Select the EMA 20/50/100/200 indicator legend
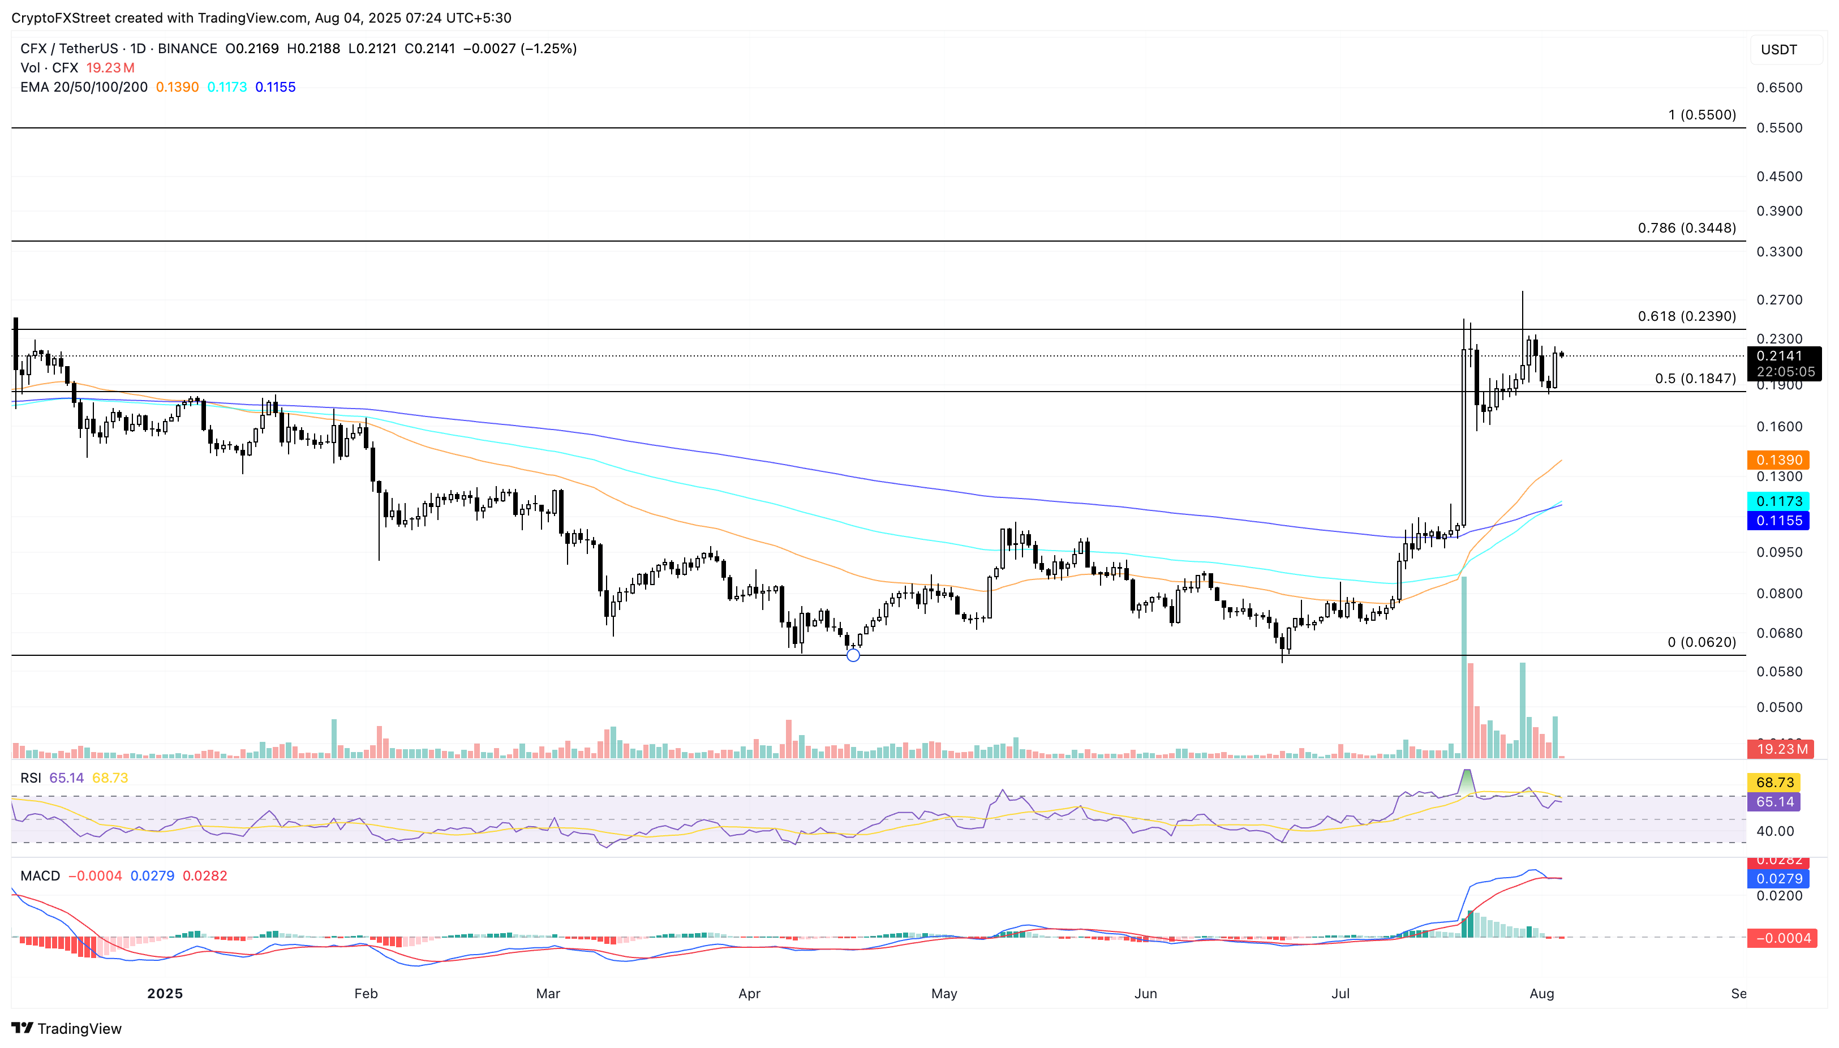This screenshot has height=1048, width=1839. click(84, 87)
